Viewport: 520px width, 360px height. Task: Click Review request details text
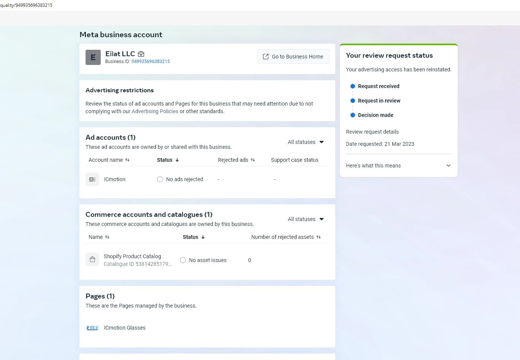[x=372, y=132]
